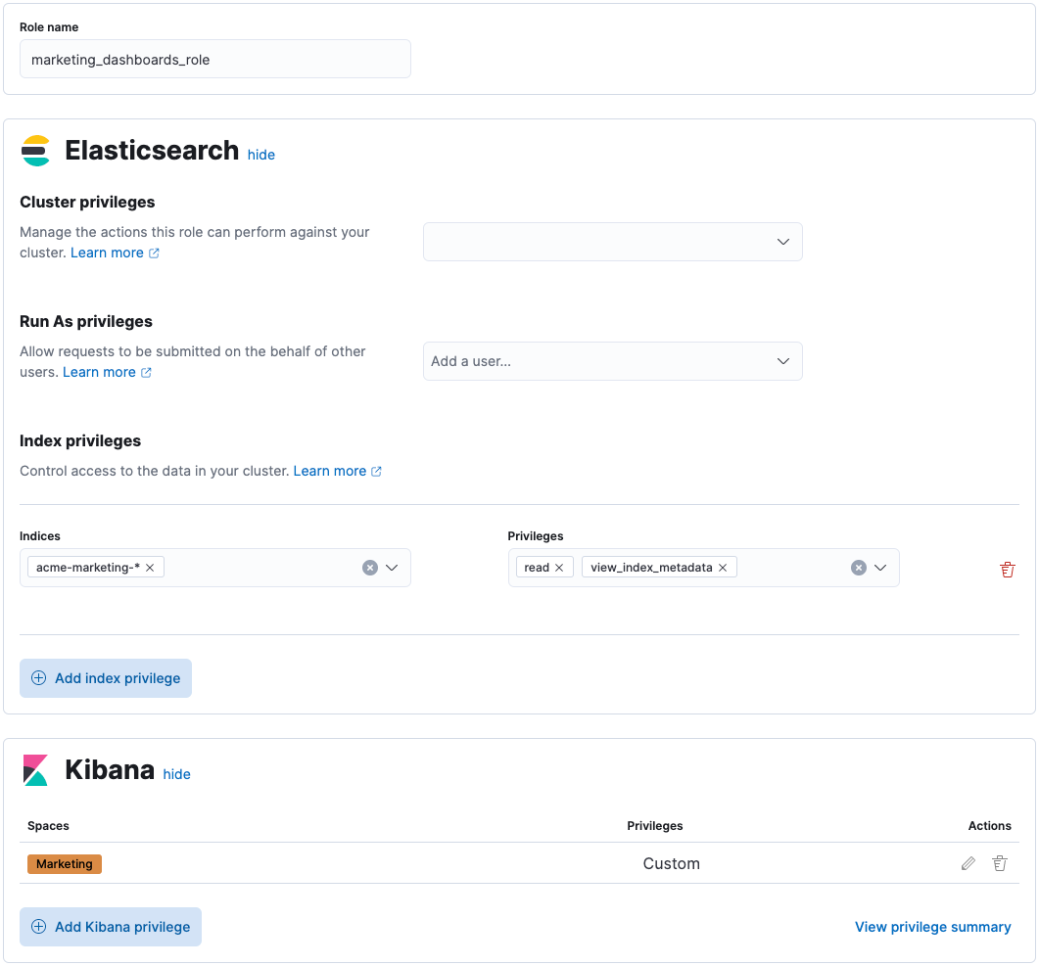Delete the Marketing Kibana privilege with trash icon
The width and height of the screenshot is (1039, 966).
click(1000, 863)
